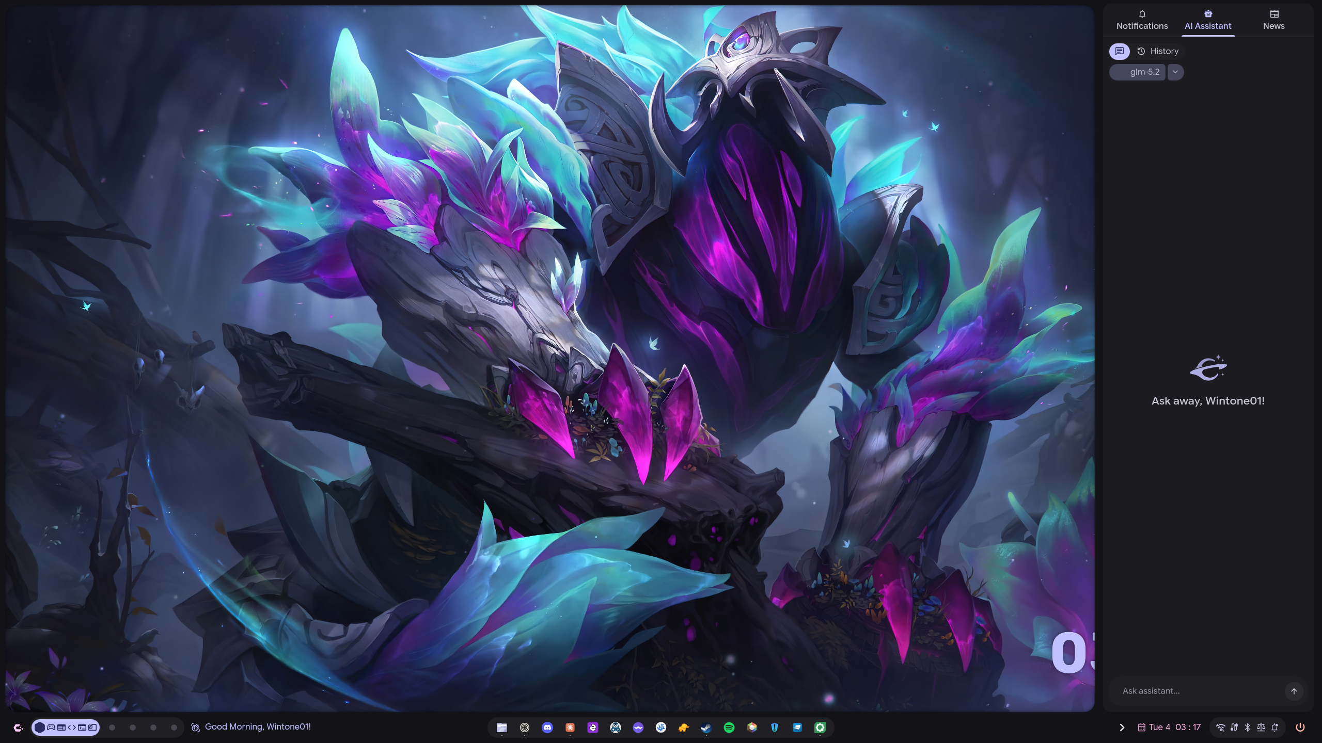Screen dimensions: 1322x743
Task: Select the AI Assistant tab
Action: click(1208, 21)
